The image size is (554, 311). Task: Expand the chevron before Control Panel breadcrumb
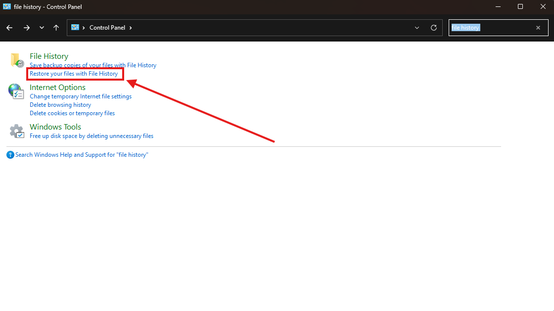click(84, 28)
